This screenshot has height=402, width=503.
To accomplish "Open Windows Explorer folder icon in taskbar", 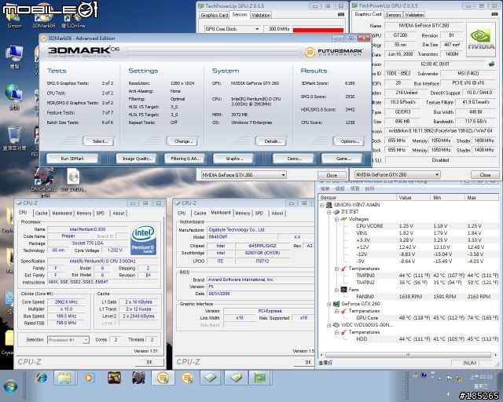I will coord(64,378).
